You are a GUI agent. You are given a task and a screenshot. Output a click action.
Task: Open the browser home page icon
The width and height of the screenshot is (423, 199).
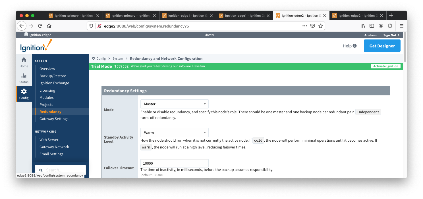tap(49, 26)
